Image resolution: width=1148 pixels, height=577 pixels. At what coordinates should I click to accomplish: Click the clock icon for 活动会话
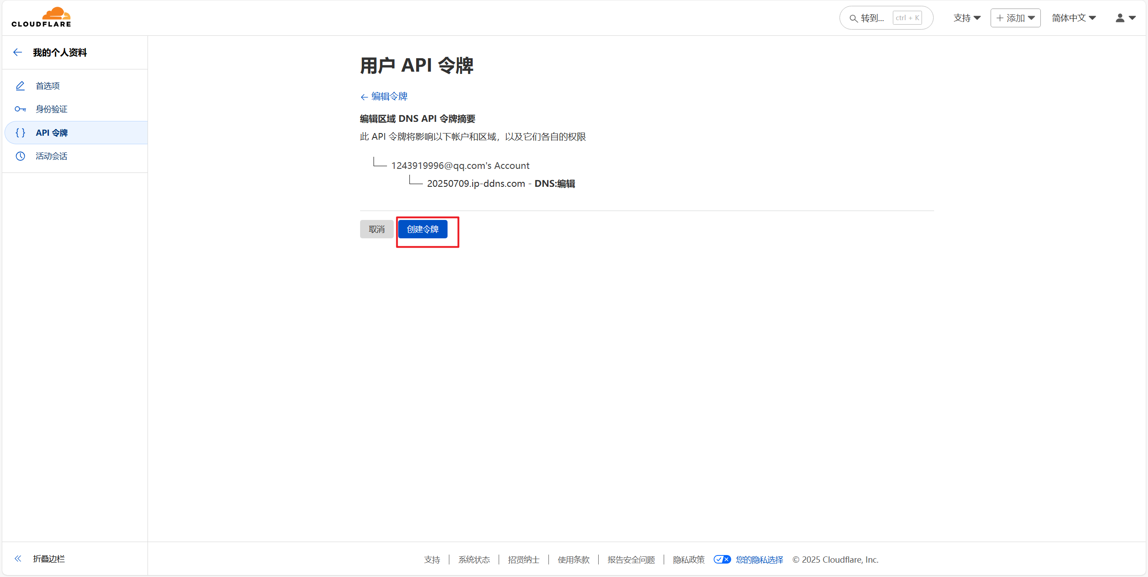tap(20, 156)
